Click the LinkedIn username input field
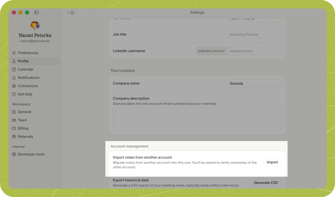Image resolution: width=335 pixels, height=197 pixels. click(x=254, y=51)
